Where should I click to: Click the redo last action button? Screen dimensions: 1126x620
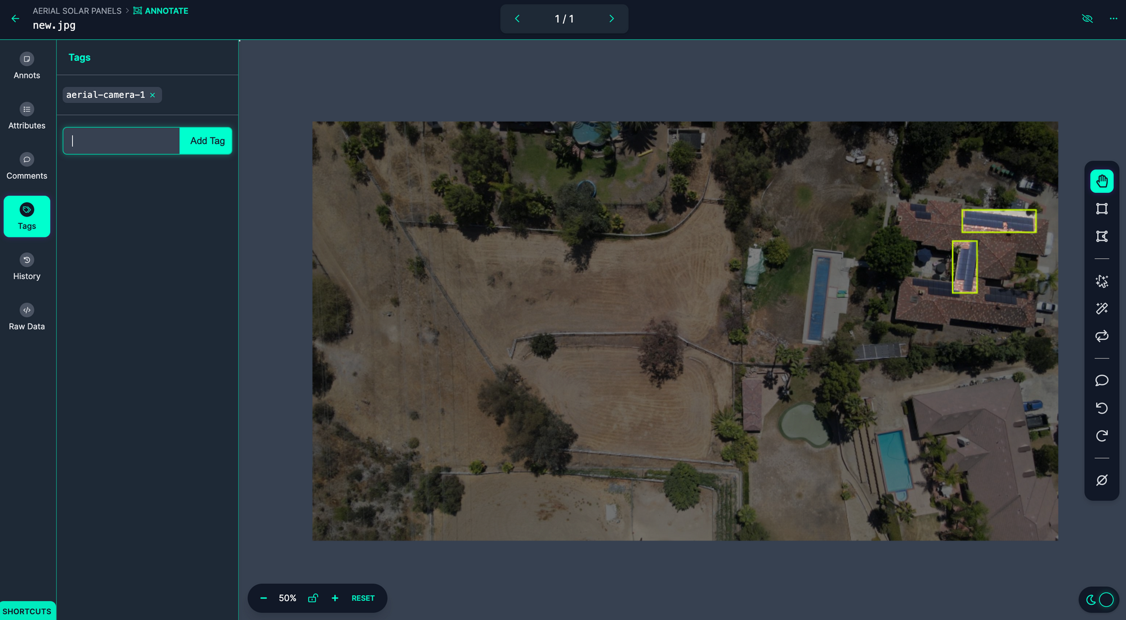coord(1102,436)
